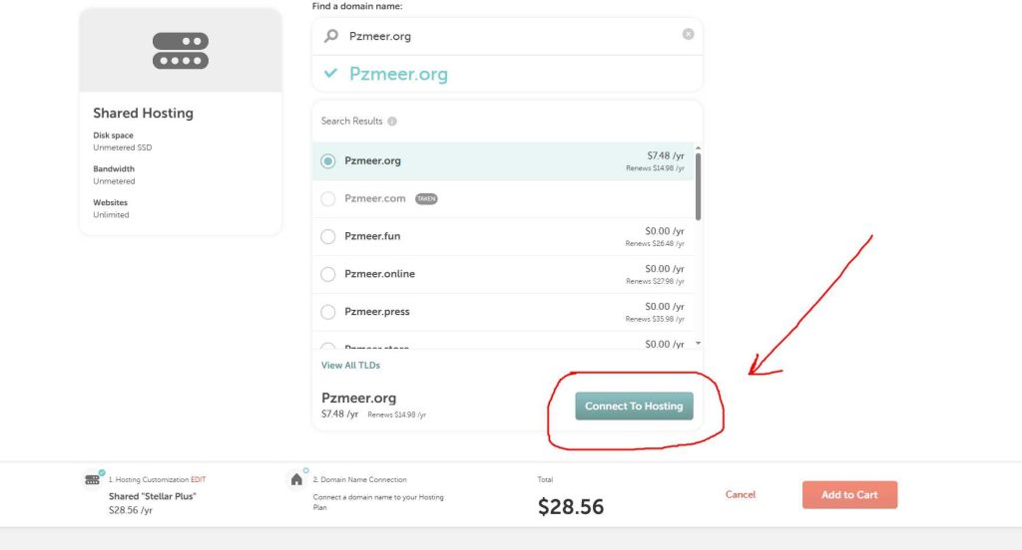Click the Shared Hosting server icon
This screenshot has height=550, width=1022.
point(181,51)
